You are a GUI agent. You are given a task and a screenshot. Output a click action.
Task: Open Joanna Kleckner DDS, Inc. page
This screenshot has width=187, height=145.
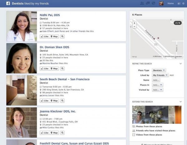[x=58, y=111]
